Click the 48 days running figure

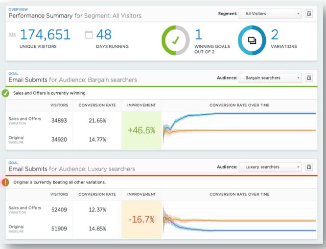coord(104,34)
